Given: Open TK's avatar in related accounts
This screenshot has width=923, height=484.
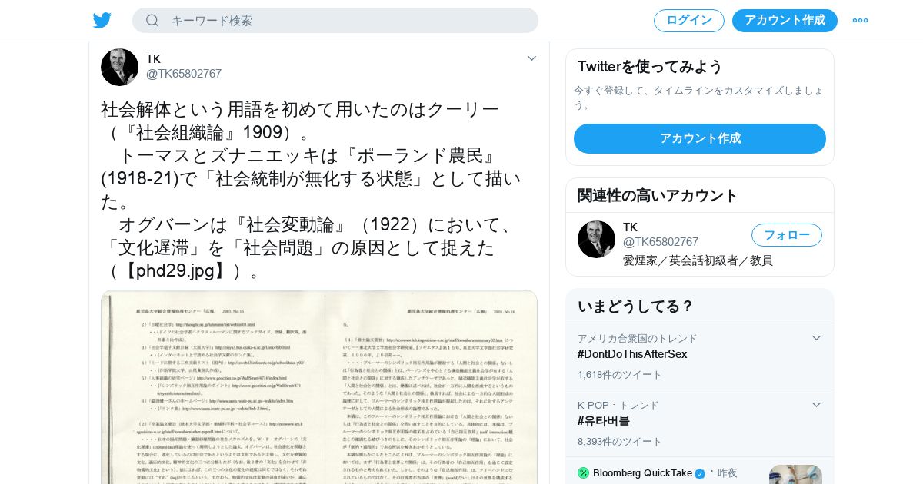Looking at the screenshot, I should (596, 239).
